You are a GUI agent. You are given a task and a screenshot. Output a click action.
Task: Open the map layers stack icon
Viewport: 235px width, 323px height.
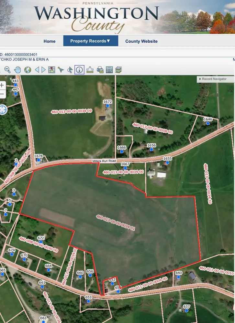[x=118, y=70]
